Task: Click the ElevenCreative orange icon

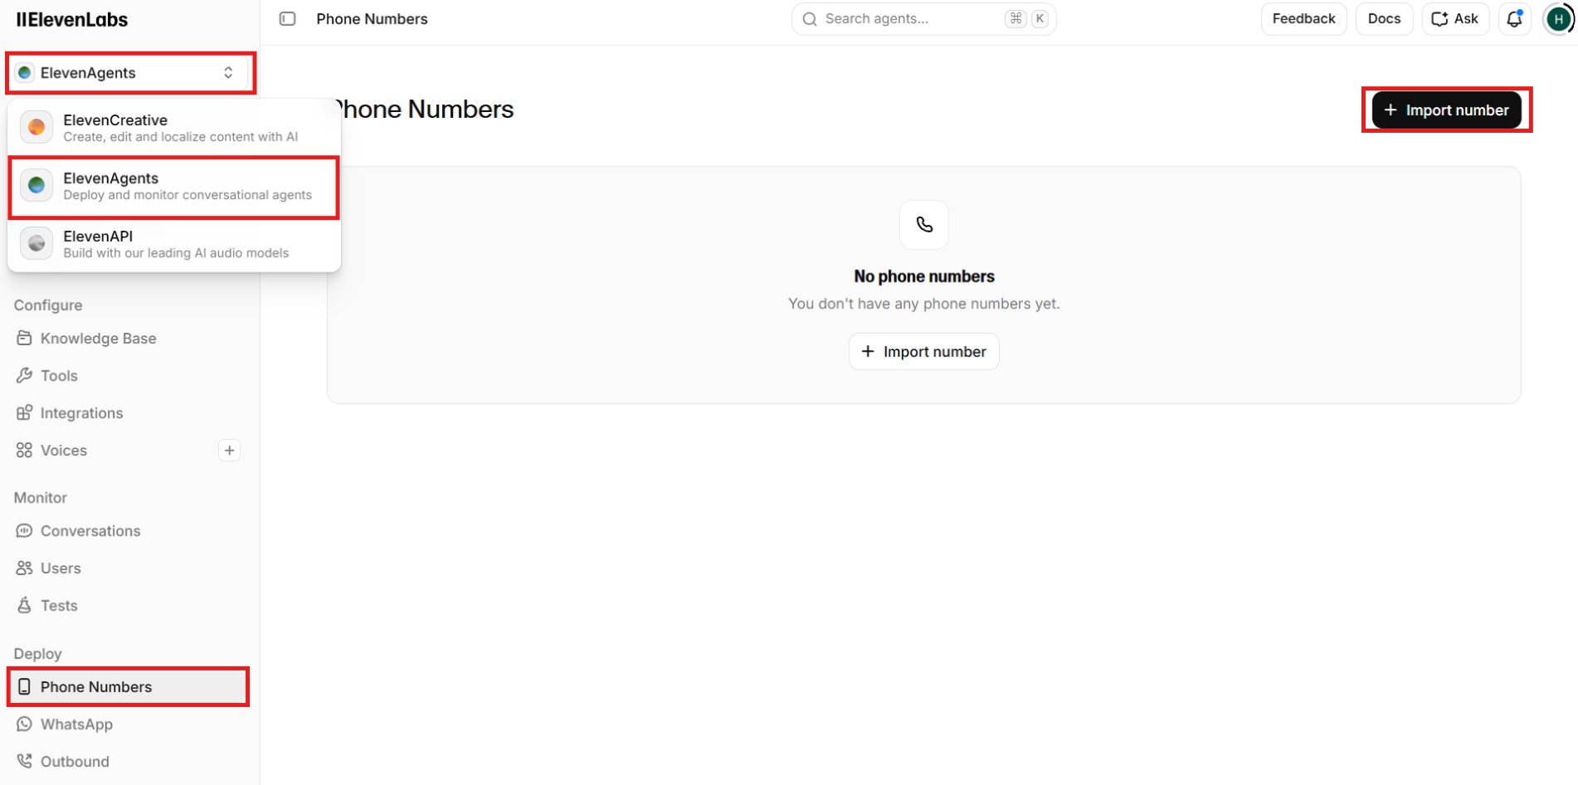Action: click(x=37, y=127)
